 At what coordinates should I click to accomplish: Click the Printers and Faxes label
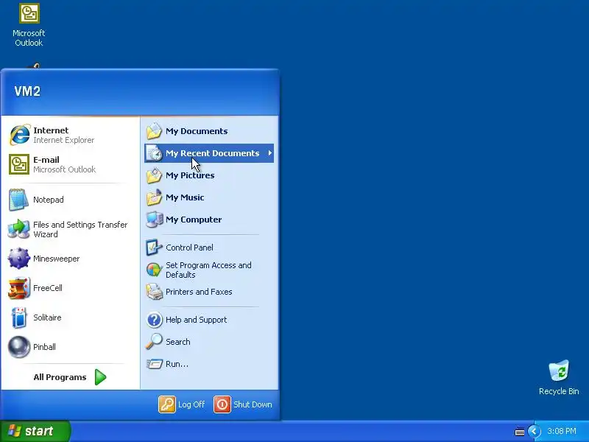click(199, 292)
